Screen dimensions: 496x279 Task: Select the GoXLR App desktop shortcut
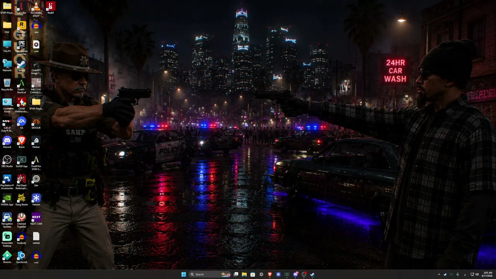point(22,162)
